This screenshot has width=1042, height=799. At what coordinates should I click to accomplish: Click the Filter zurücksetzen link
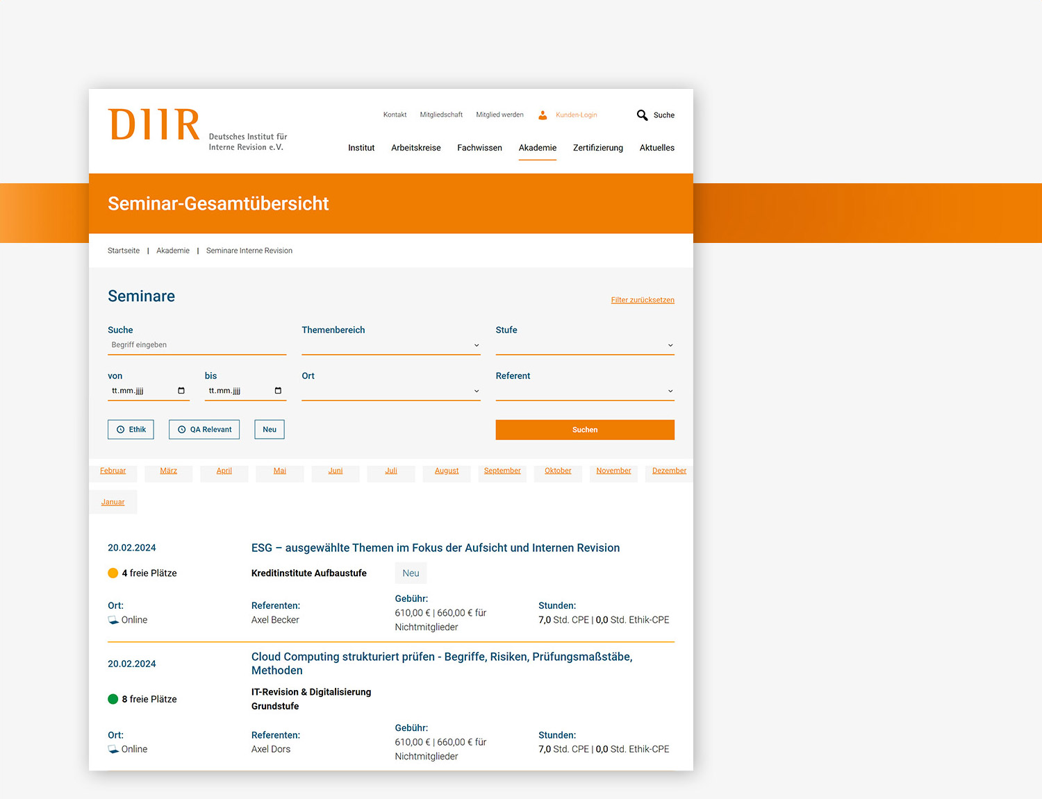(643, 300)
